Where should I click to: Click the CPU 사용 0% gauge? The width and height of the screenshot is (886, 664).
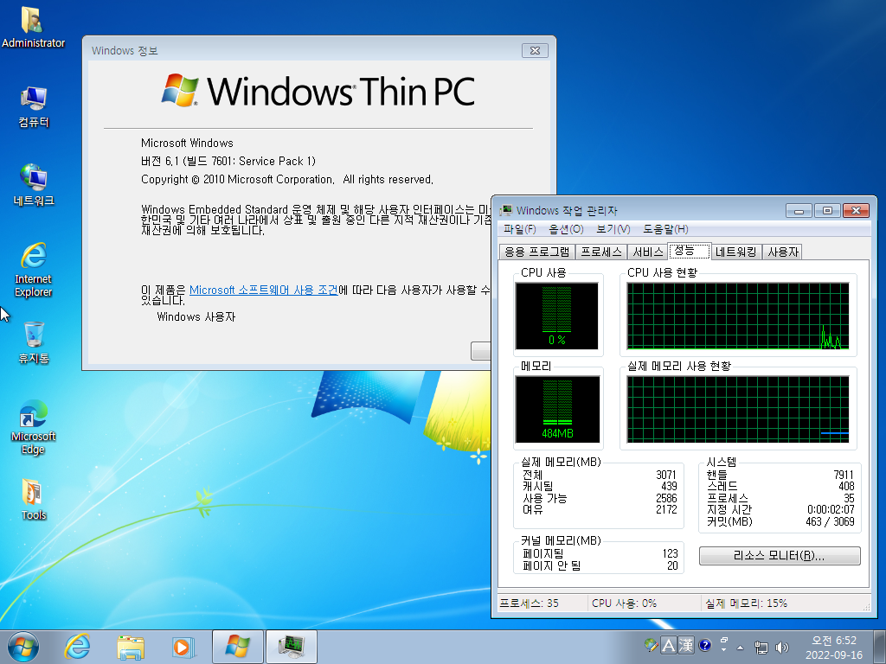(556, 316)
